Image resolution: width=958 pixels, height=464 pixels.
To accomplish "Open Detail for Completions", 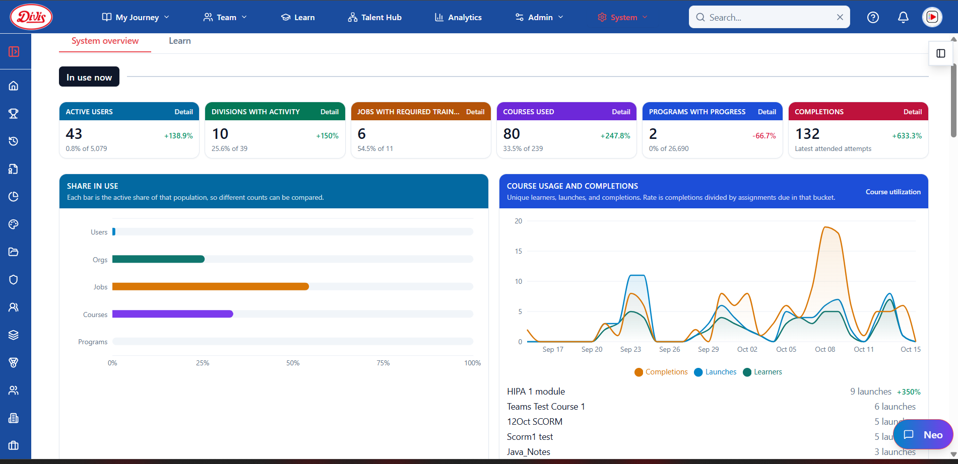I will (x=913, y=112).
